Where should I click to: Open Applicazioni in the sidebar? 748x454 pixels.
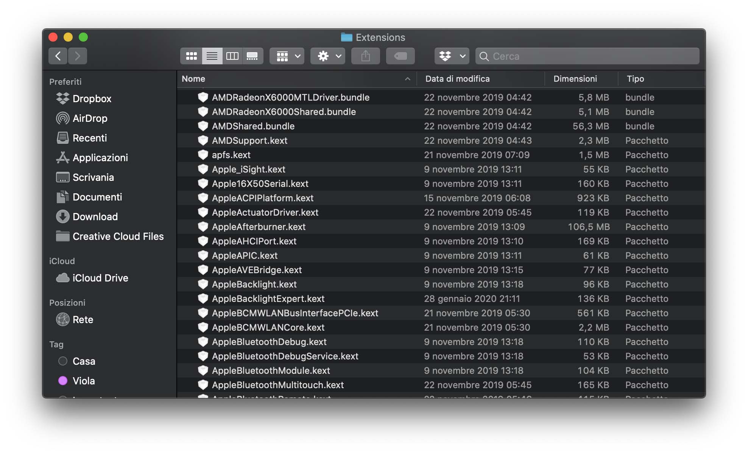click(x=100, y=158)
